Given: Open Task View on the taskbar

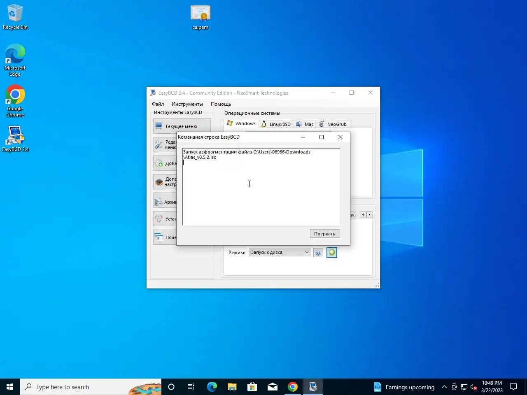Looking at the screenshot, I should tap(191, 387).
